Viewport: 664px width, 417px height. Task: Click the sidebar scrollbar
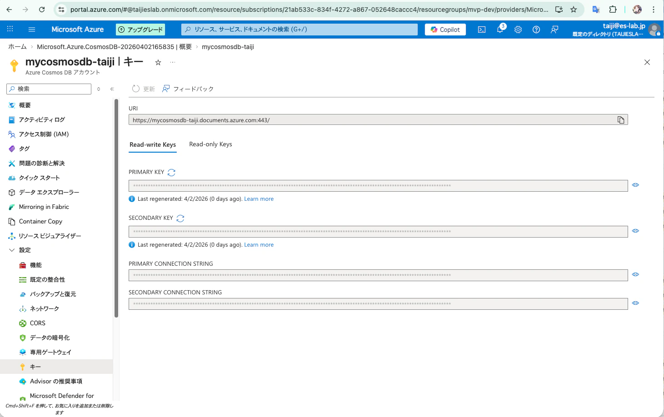click(x=116, y=208)
